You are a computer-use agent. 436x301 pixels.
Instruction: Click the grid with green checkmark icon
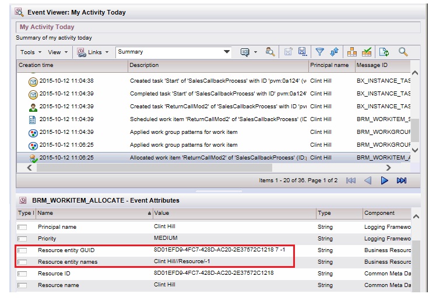[367, 52]
